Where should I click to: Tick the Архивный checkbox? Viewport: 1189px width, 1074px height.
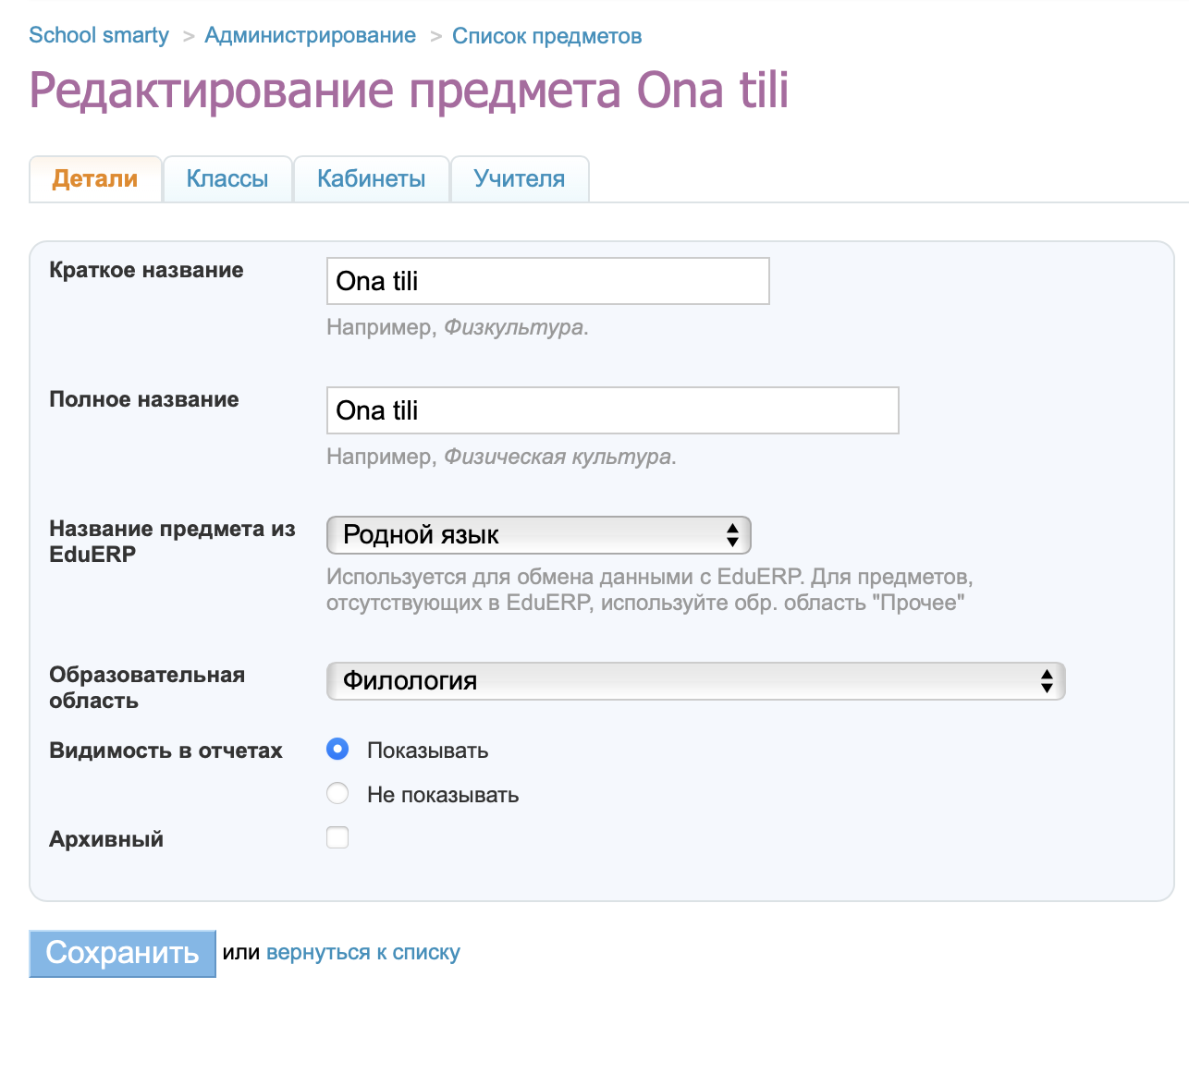pyautogui.click(x=337, y=837)
